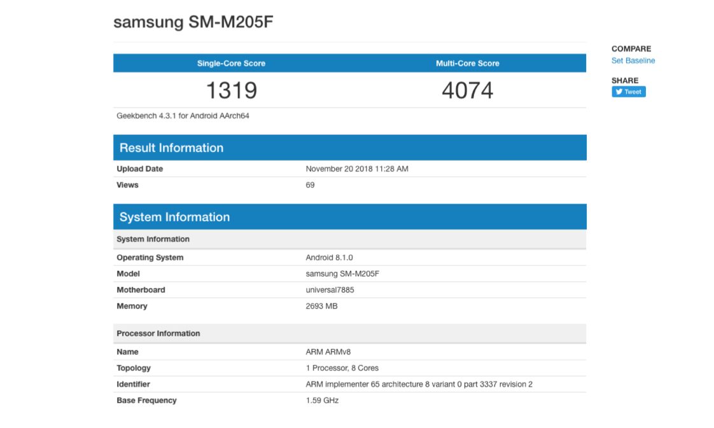Screen dimensions: 714x428
Task: Click the Android 8.1.0 operating system value
Action: [x=329, y=258]
